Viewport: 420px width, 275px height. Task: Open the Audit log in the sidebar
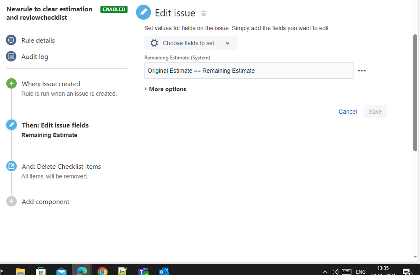coord(35,57)
